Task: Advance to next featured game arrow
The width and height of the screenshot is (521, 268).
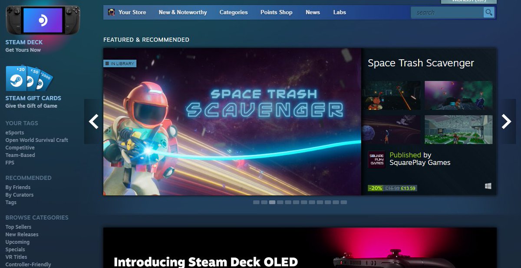Action: point(506,122)
